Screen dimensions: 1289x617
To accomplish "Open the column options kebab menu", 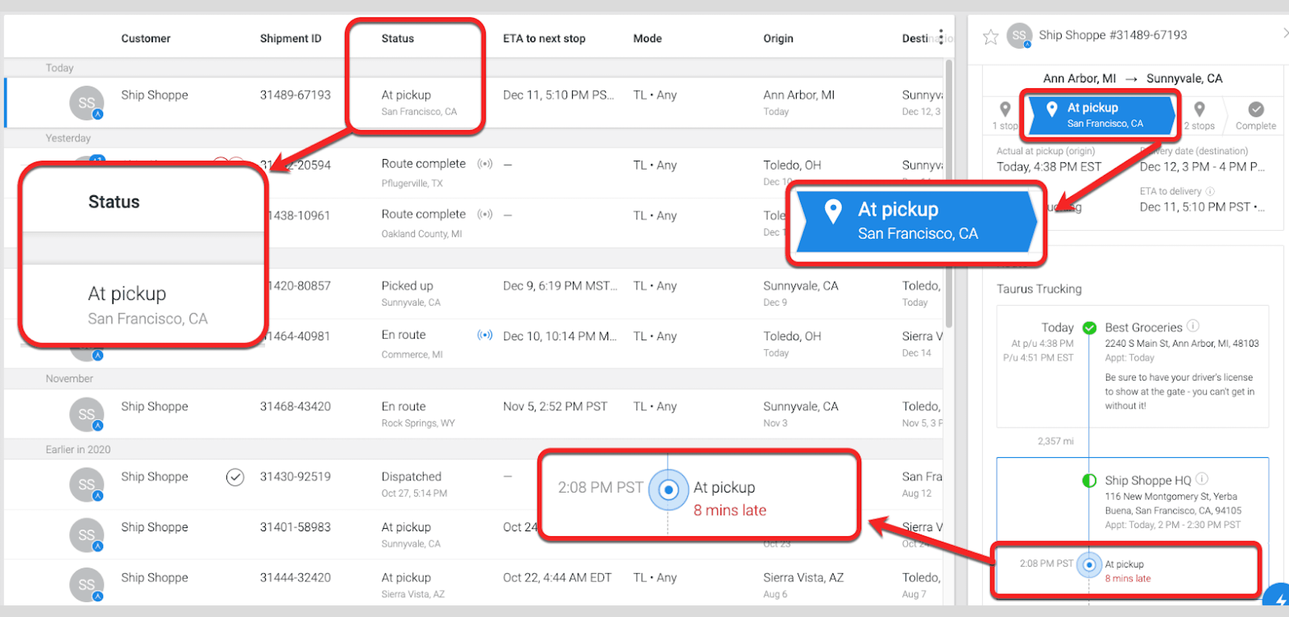I will (x=941, y=37).
